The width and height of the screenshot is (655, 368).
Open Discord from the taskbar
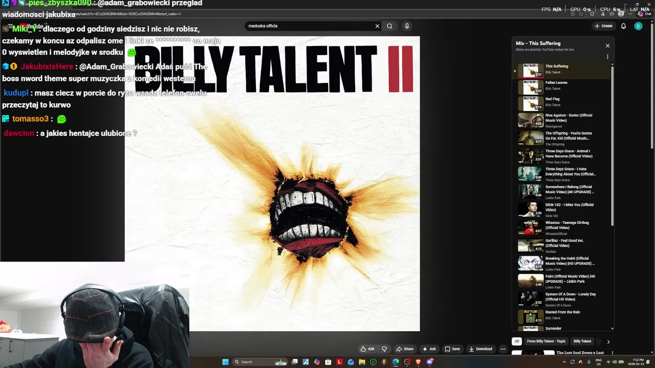point(430,362)
